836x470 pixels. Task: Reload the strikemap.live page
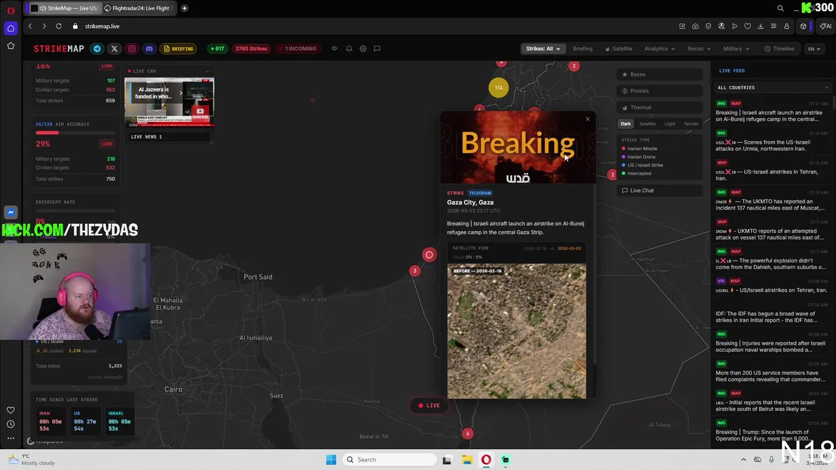click(59, 26)
